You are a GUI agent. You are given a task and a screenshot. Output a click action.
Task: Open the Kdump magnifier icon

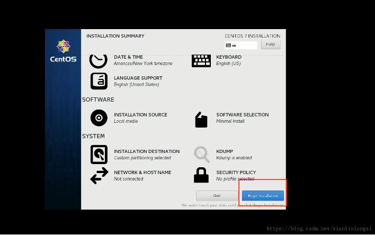pyautogui.click(x=202, y=155)
